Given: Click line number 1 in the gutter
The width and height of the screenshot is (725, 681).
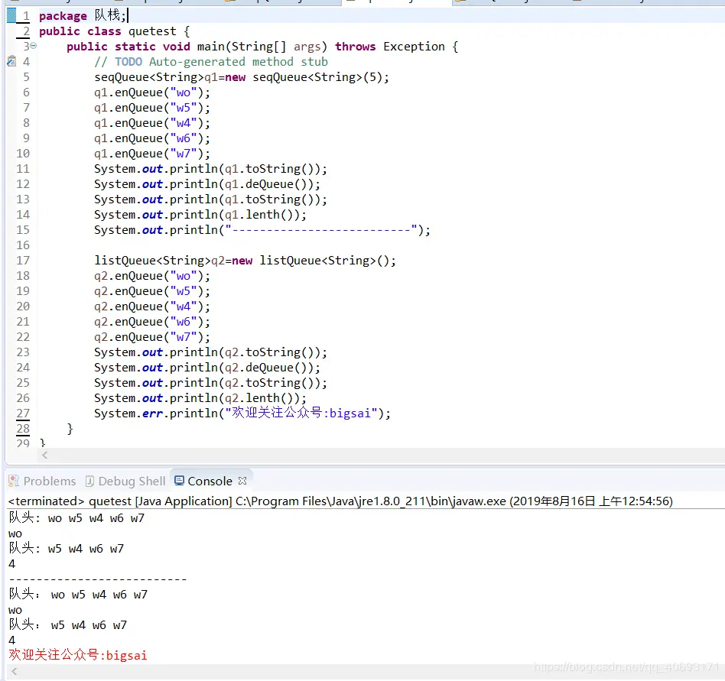Looking at the screenshot, I should [x=26, y=16].
